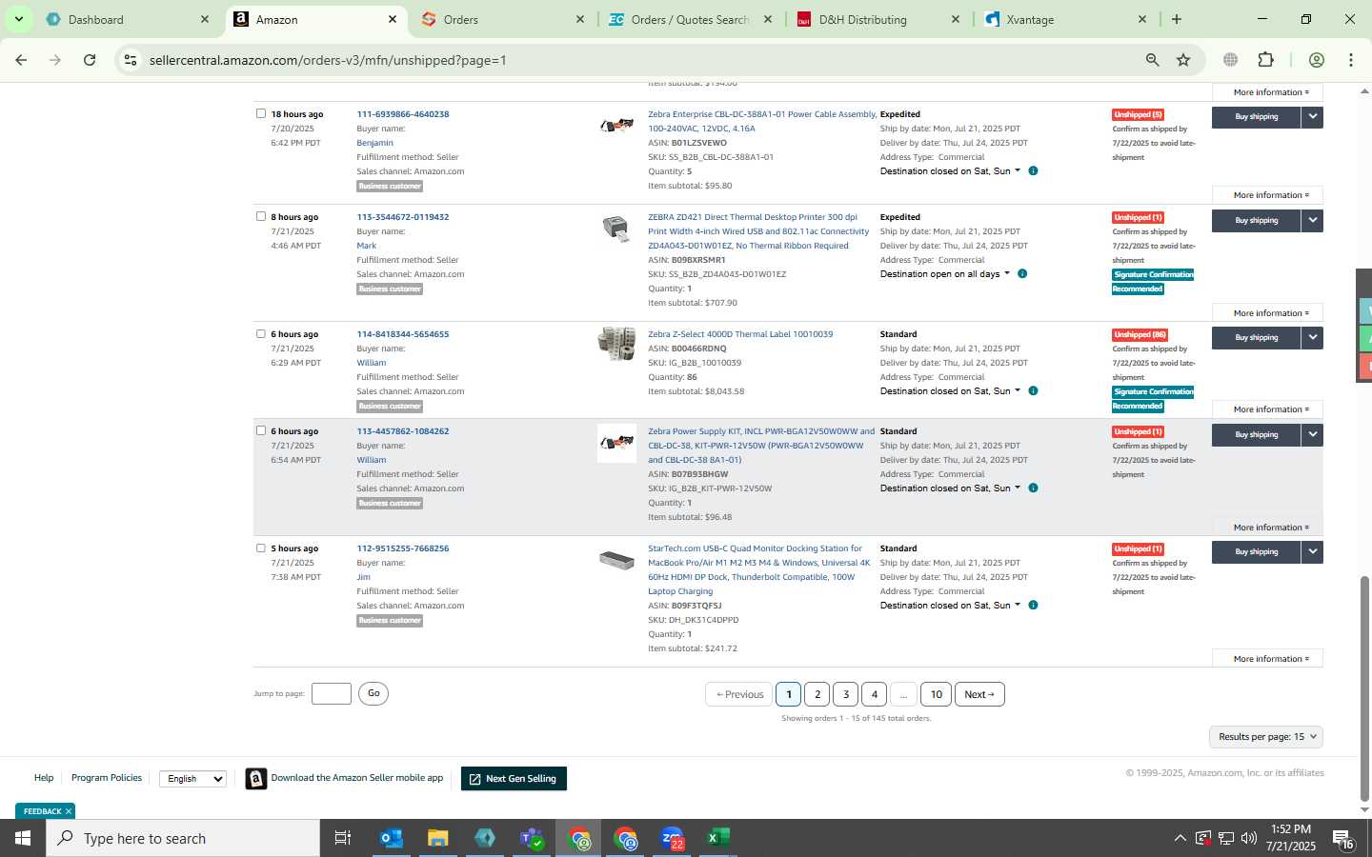Reload the page with refresh icon
Screen dimensions: 1372x857
coord(90,60)
